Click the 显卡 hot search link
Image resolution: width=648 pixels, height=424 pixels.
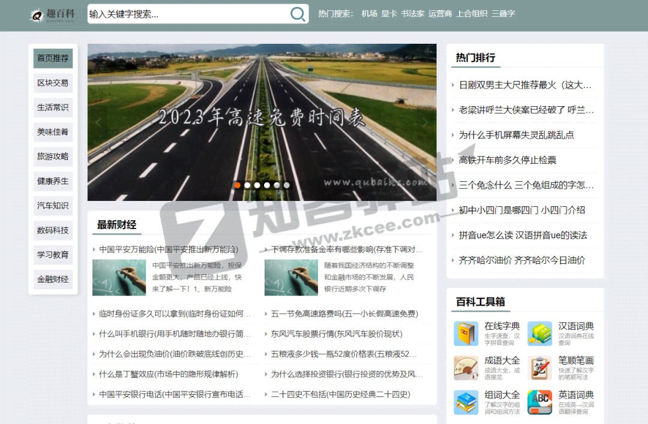pyautogui.click(x=389, y=14)
